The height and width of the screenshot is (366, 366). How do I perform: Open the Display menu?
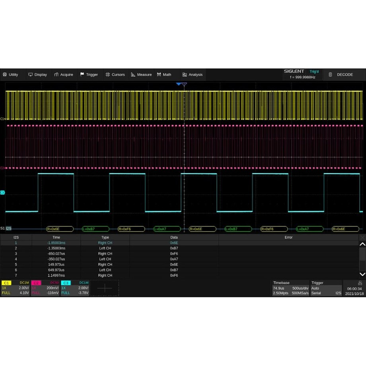[37, 74]
